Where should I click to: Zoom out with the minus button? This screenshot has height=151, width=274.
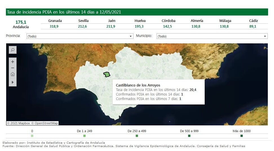pos(13,68)
